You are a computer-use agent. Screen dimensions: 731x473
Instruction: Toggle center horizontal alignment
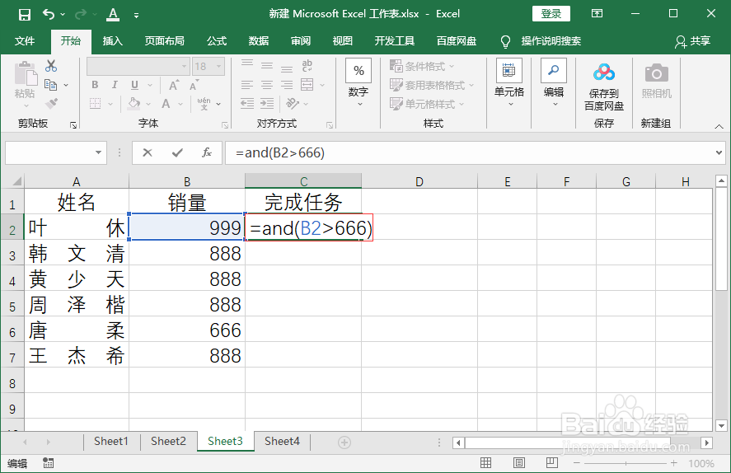click(x=267, y=85)
